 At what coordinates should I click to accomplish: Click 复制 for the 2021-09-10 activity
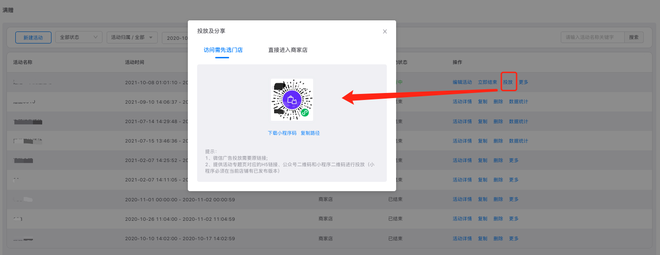tap(483, 102)
